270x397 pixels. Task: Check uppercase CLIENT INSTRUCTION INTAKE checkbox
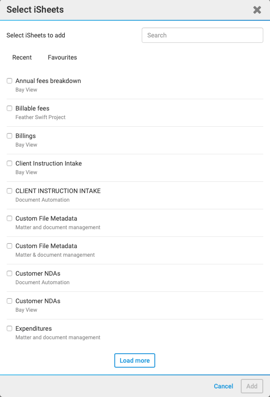coord(9,191)
